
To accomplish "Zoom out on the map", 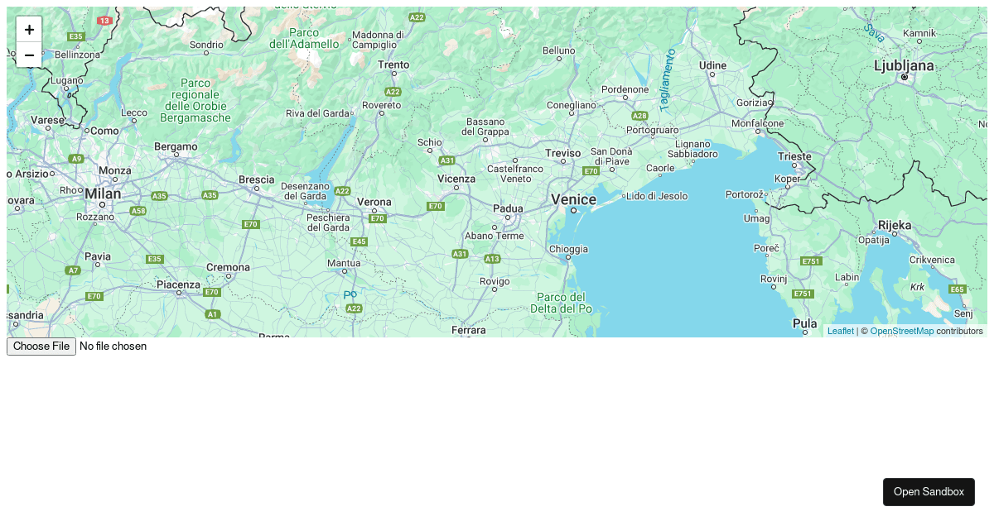I will tap(29, 55).
